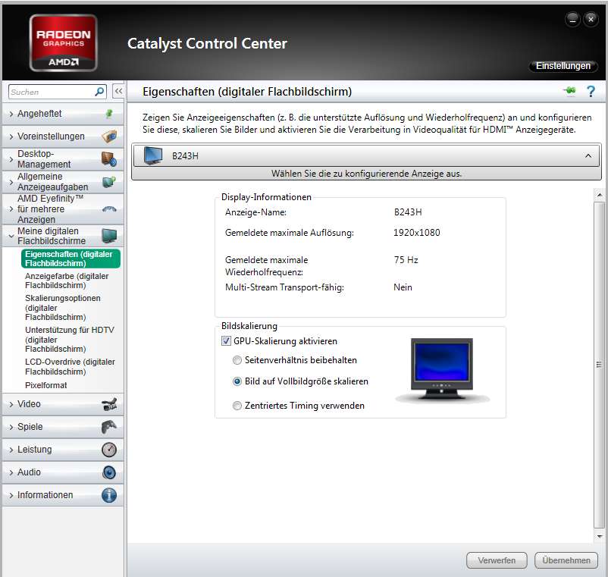Click the scrollbar down arrow
The height and width of the screenshot is (577, 608).
tap(599, 536)
